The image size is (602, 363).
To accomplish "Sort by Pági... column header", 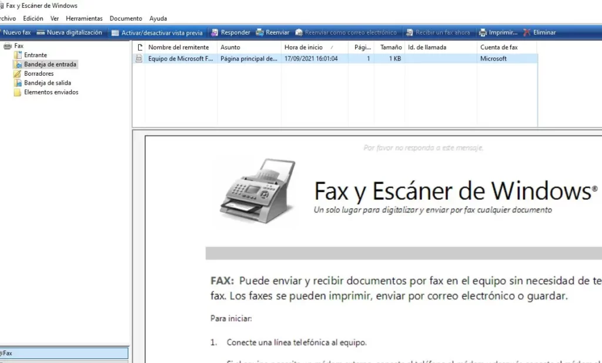I will click(x=361, y=47).
